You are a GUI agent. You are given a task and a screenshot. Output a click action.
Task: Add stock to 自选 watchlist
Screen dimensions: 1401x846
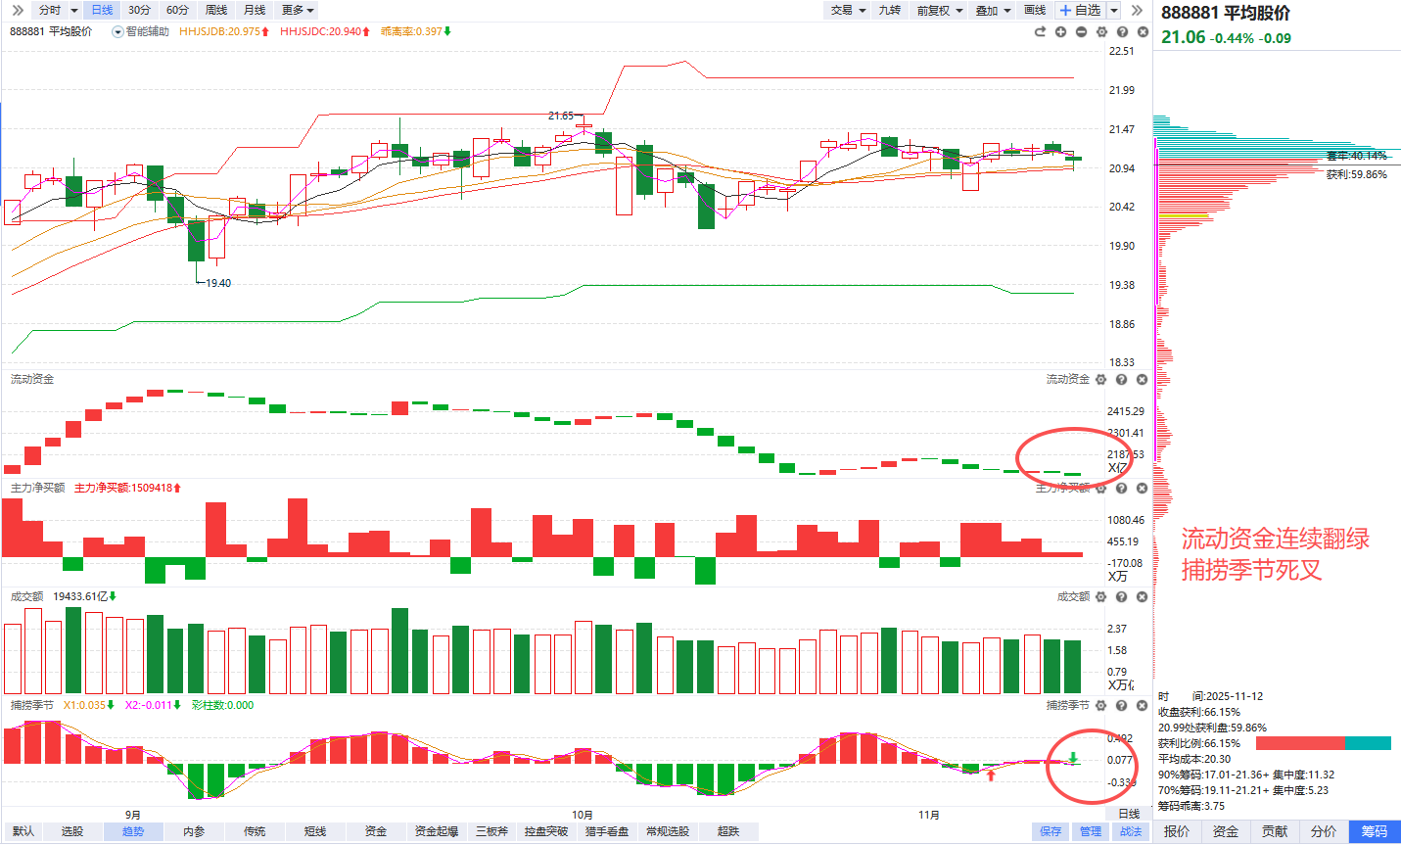tap(1081, 10)
